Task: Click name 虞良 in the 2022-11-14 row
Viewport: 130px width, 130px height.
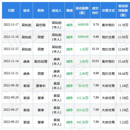Action: (x=26, y=61)
